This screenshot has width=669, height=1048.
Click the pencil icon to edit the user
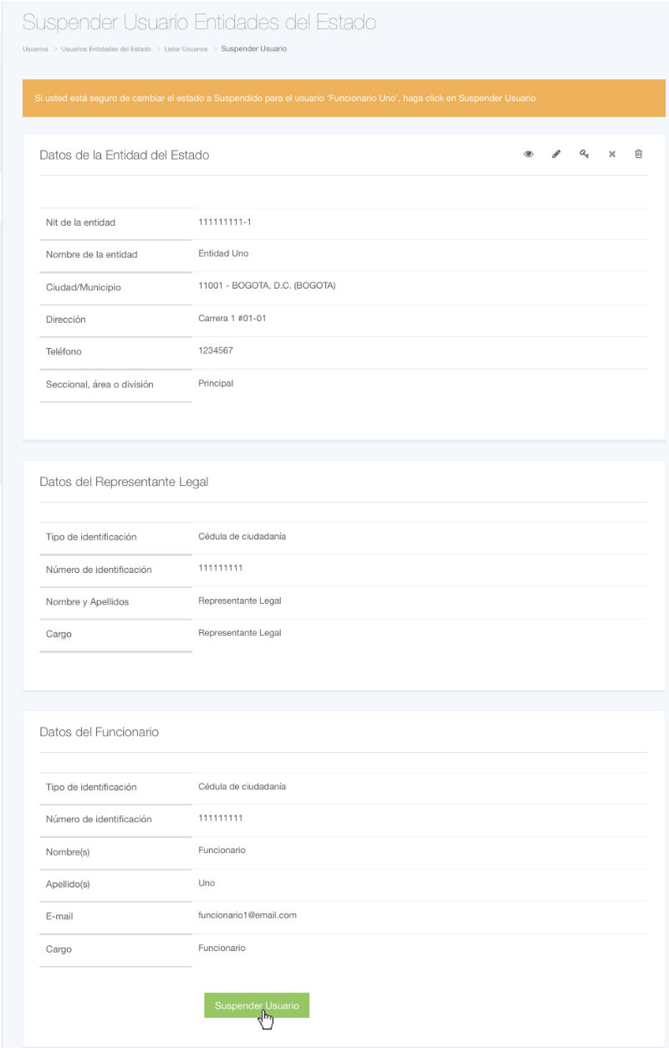[556, 155]
